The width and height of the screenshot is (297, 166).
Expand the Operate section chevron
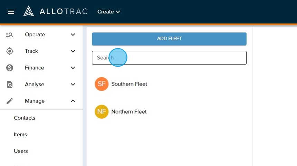pos(73,35)
